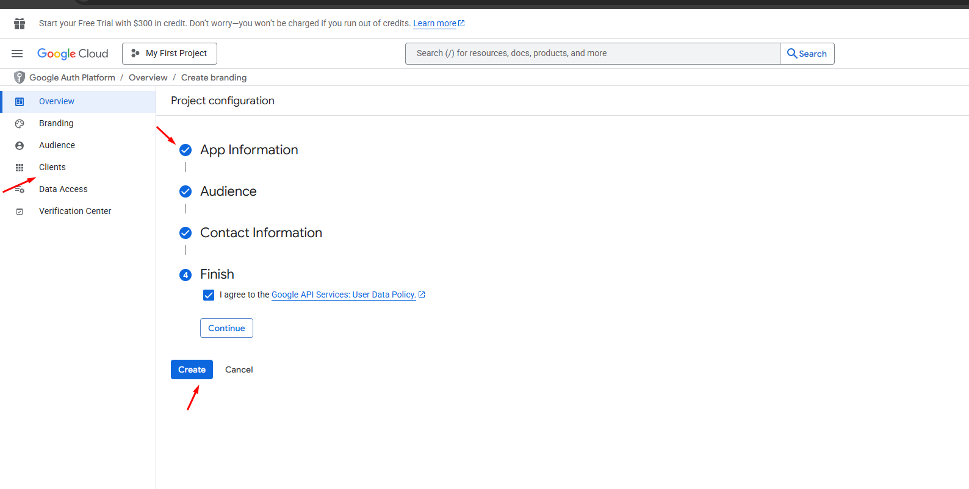Click the Audience person icon in sidebar
This screenshot has width=969, height=489.
20,146
